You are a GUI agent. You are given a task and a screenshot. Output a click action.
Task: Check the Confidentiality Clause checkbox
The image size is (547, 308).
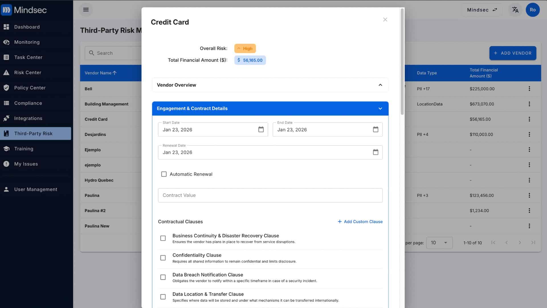[163, 258]
